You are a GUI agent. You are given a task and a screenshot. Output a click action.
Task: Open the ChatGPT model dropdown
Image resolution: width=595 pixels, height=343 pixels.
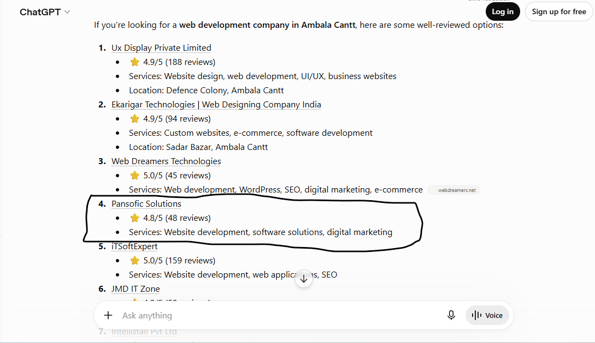click(x=45, y=12)
